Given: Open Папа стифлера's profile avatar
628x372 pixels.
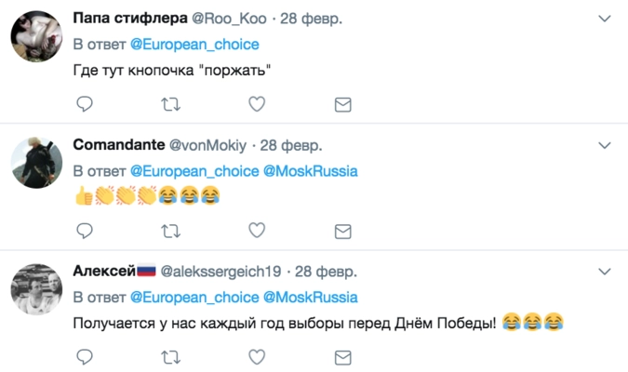Looking at the screenshot, I should click(36, 36).
